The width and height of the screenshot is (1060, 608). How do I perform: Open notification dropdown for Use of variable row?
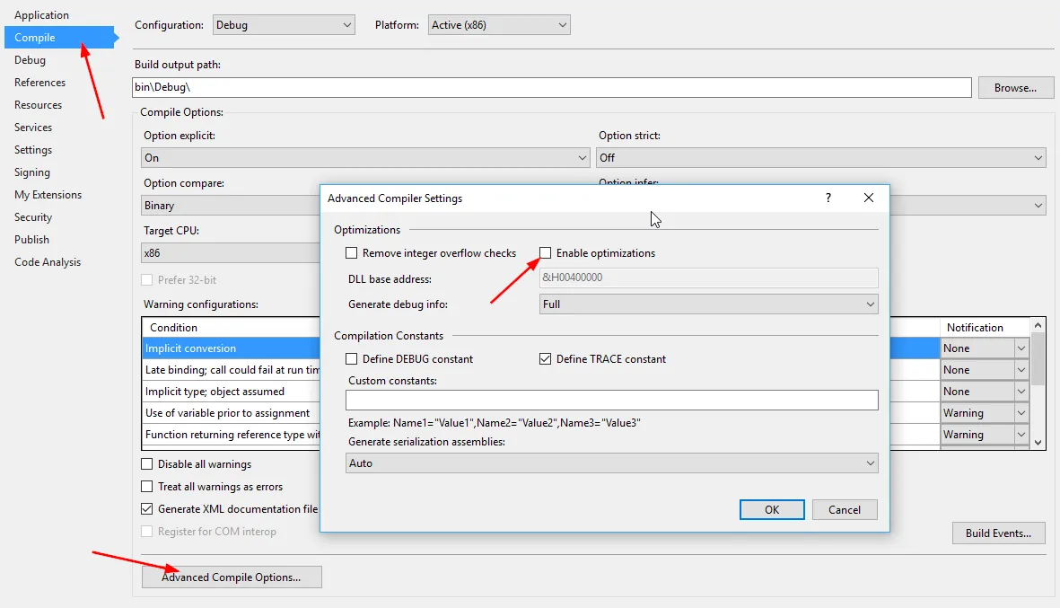(x=1021, y=413)
